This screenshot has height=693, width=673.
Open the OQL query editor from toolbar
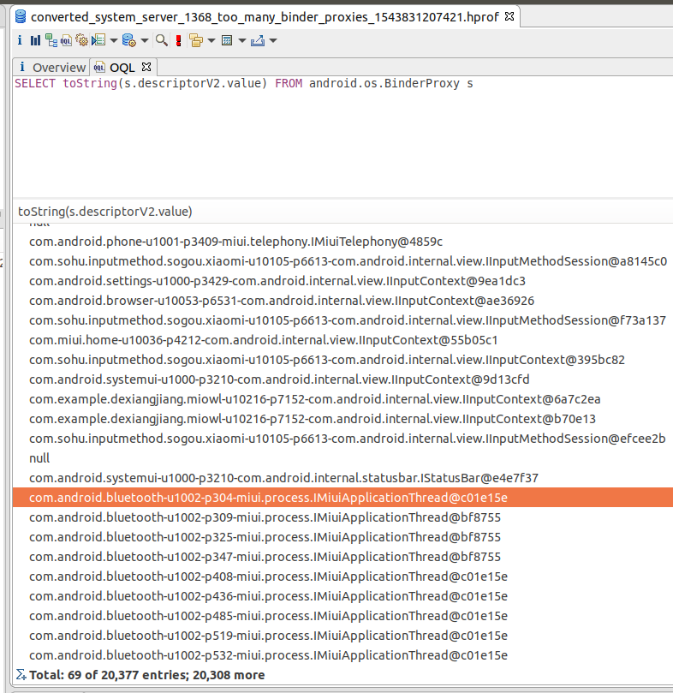click(66, 40)
